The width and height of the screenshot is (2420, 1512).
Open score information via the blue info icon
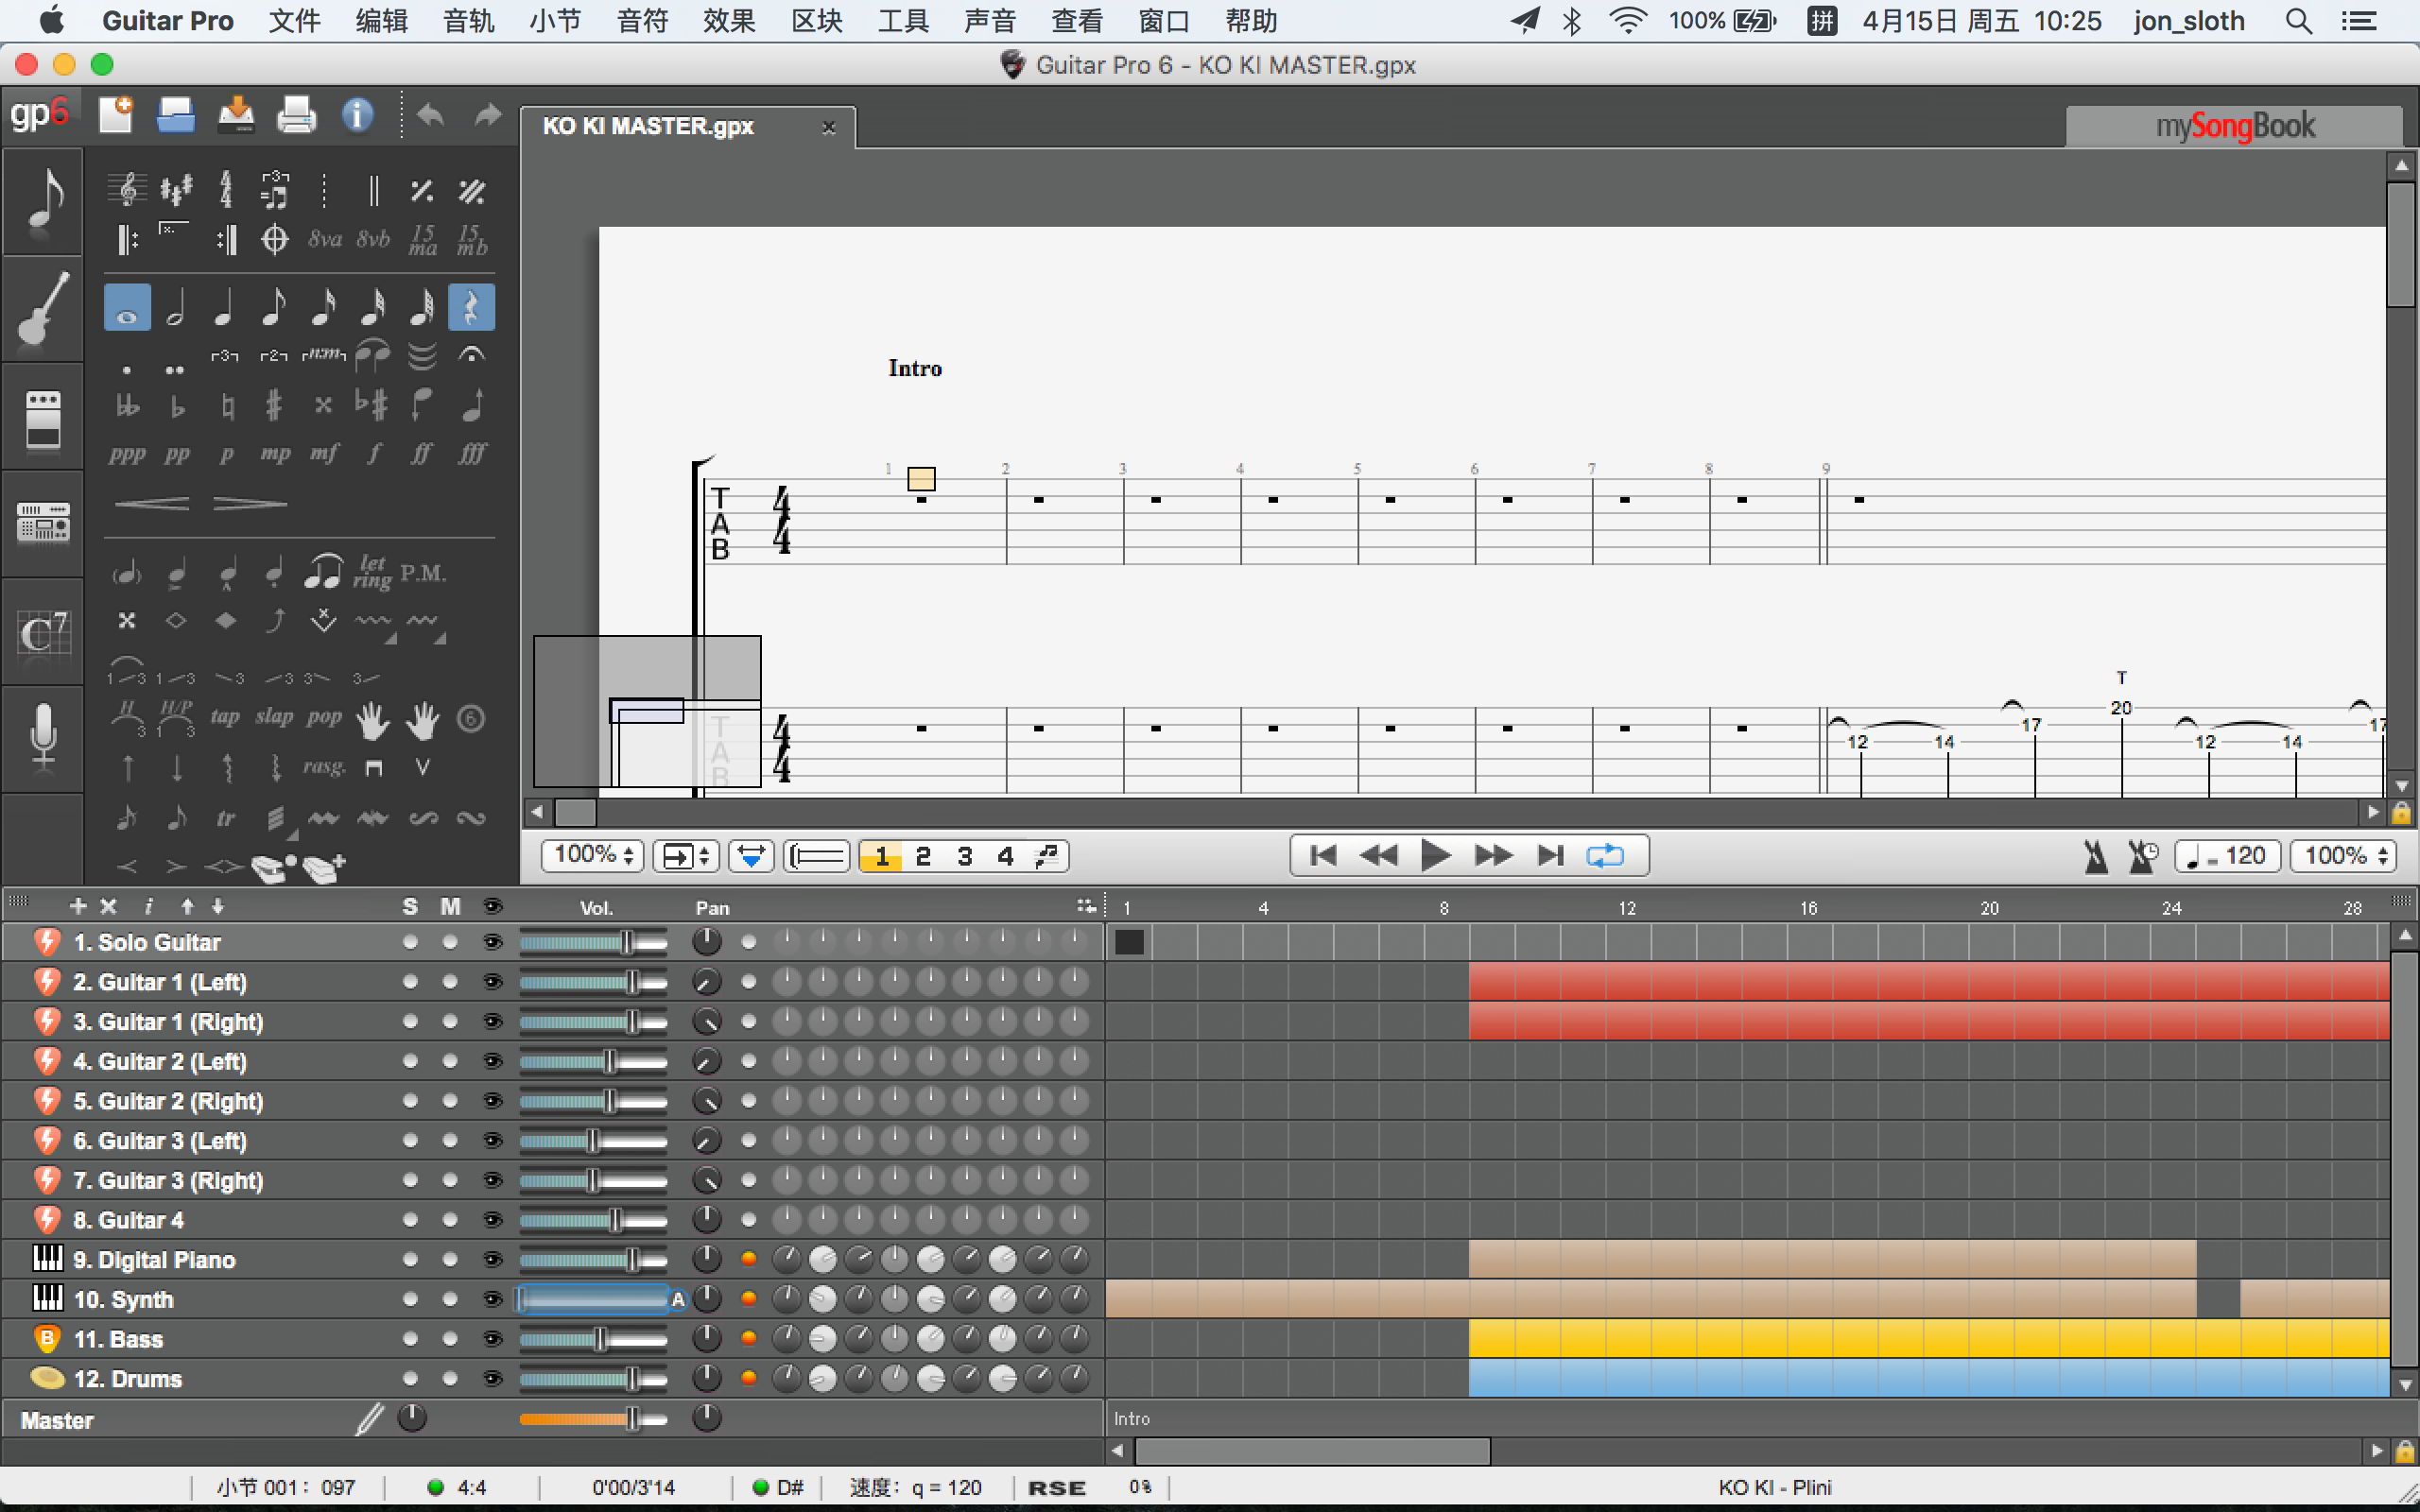(x=357, y=115)
